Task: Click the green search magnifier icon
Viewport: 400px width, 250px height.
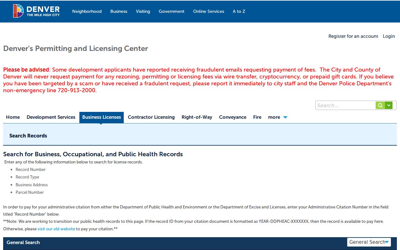Action: (x=380, y=105)
